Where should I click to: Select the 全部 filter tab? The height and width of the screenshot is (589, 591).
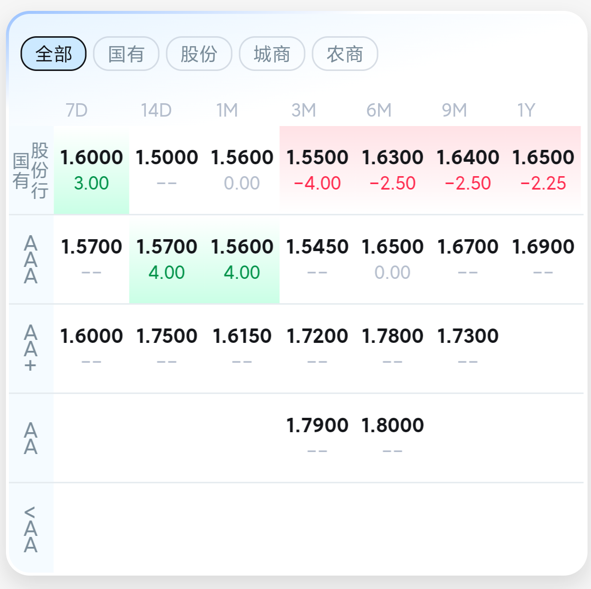point(54,54)
